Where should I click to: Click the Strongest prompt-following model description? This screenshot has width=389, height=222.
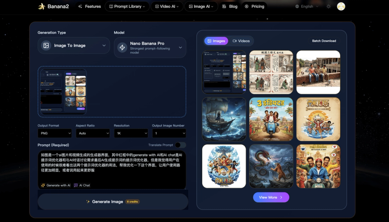pyautogui.click(x=150, y=50)
